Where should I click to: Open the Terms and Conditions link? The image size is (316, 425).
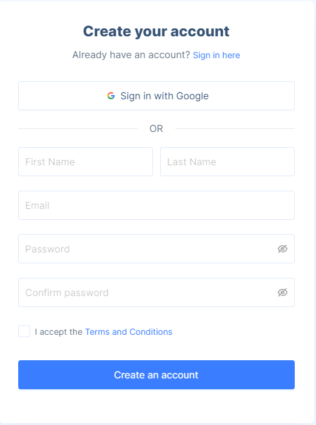(129, 332)
